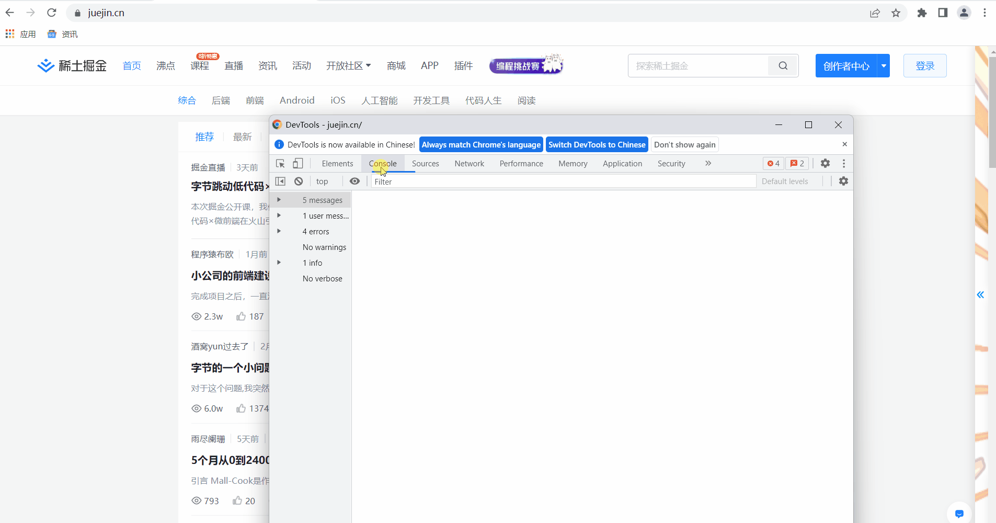The image size is (996, 523).
Task: Dismiss the DevTools language info bar
Action: 844,144
